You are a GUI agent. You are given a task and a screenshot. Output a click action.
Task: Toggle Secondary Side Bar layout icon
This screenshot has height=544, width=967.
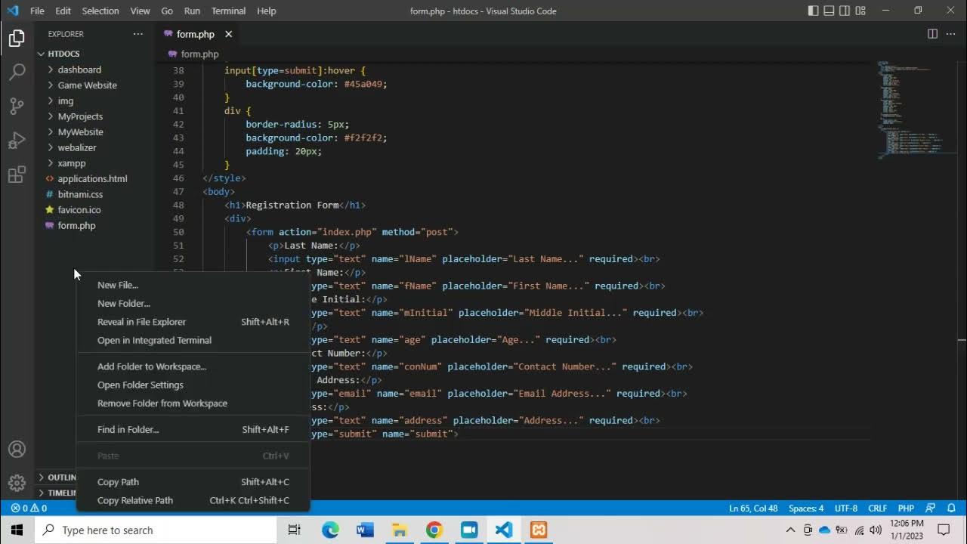[x=845, y=11]
